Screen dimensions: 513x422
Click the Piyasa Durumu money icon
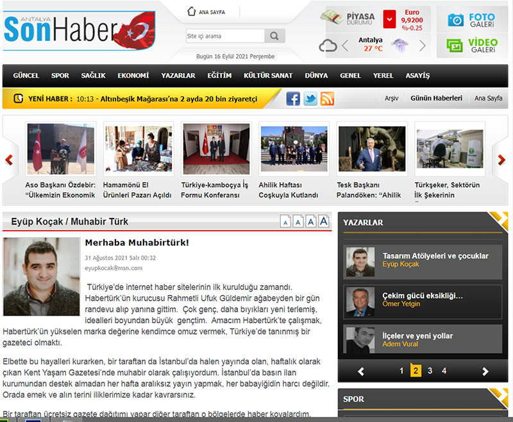332,17
